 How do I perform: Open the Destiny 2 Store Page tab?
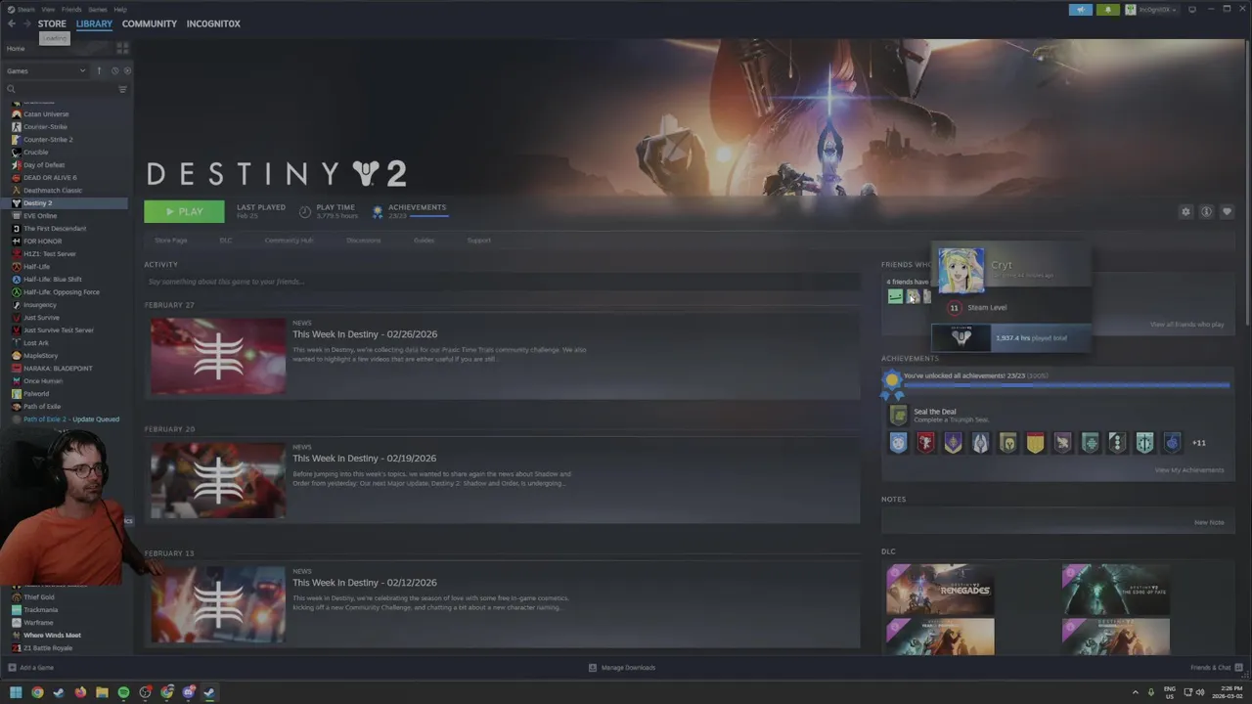pyautogui.click(x=170, y=241)
